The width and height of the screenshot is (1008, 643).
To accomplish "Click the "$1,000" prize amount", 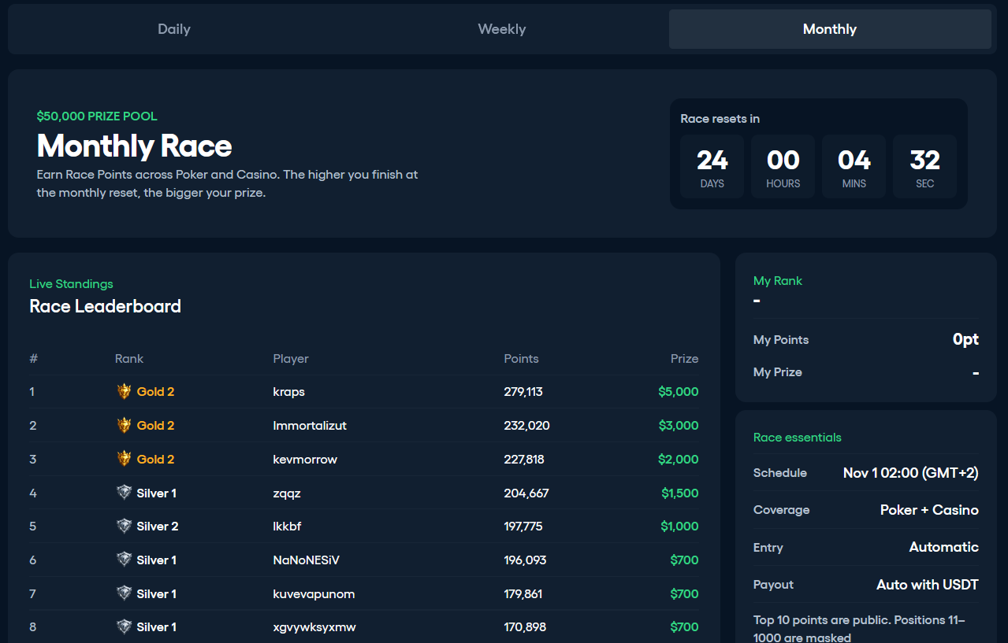I will [x=679, y=527].
